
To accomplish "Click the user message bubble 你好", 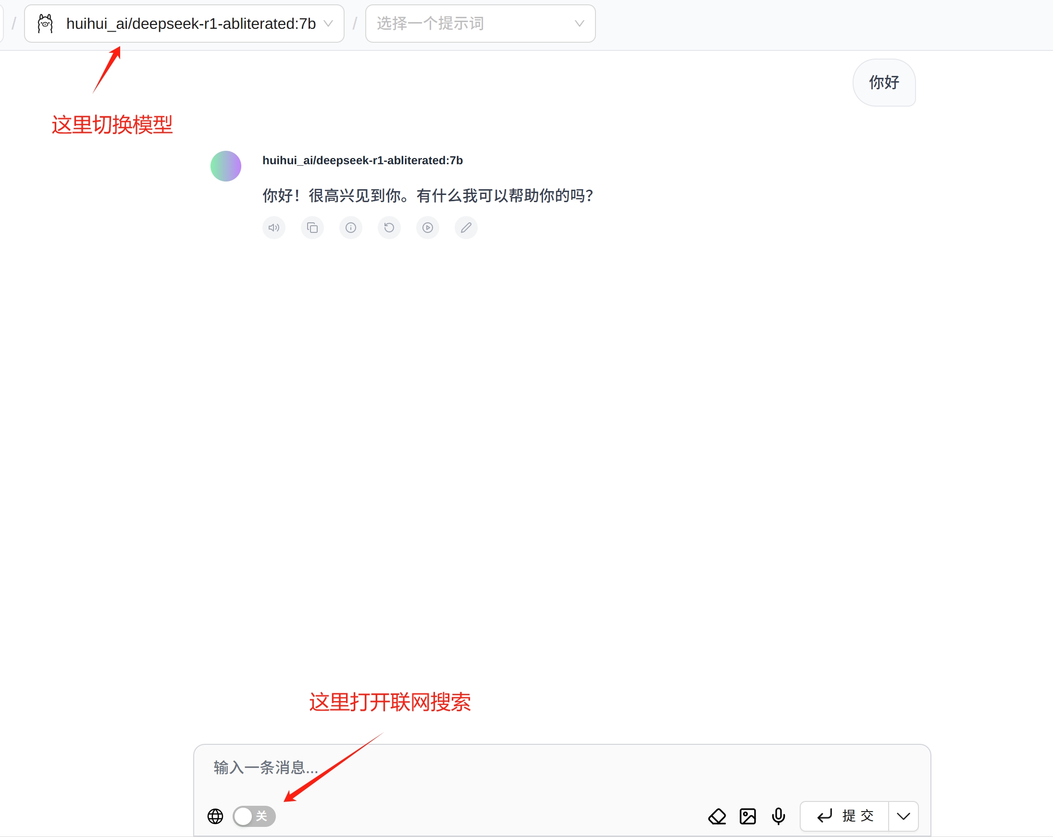I will (x=884, y=83).
